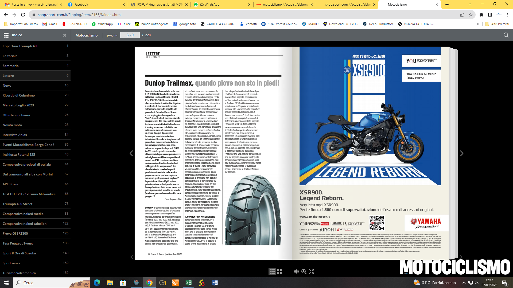Open Test HD CVO Milwaukee entry

pos(35,194)
